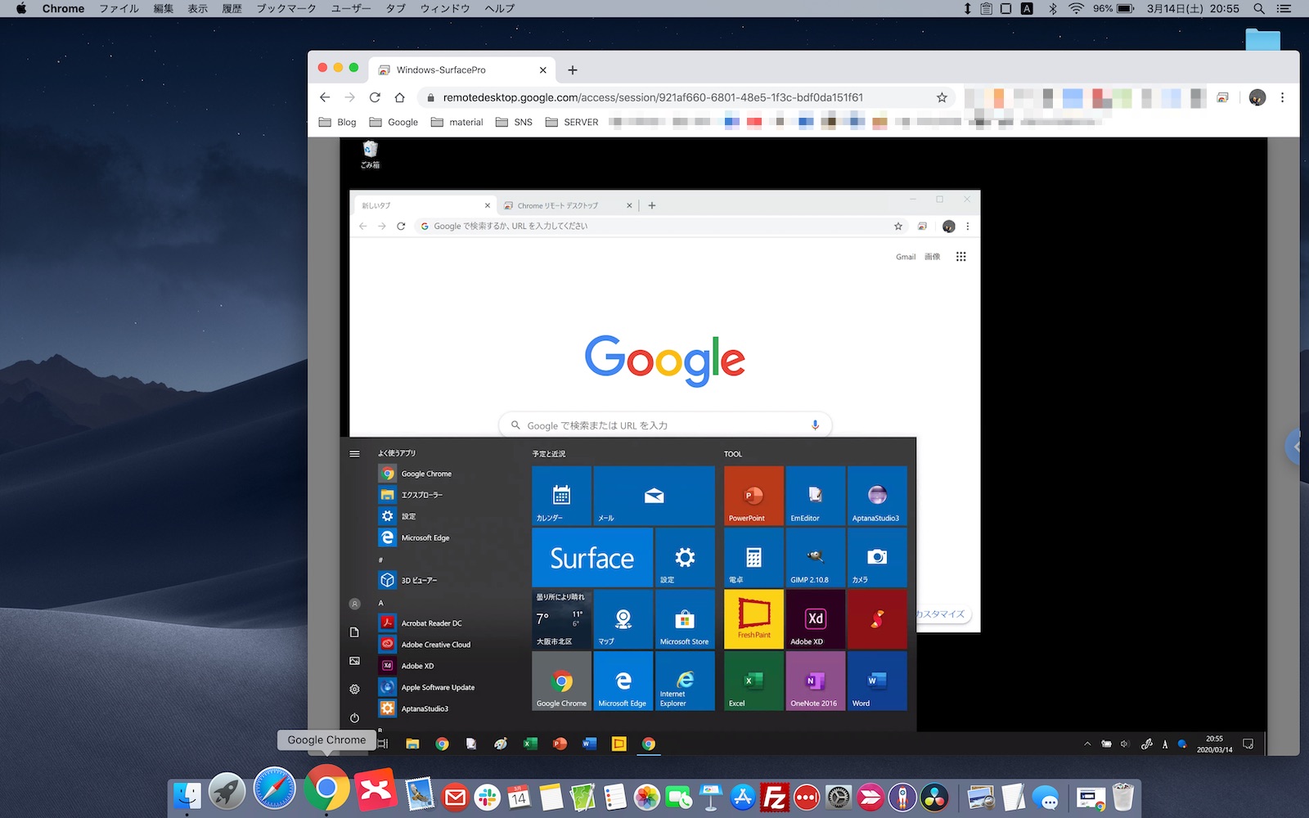This screenshot has height=818, width=1309.
Task: Open the ごみ箱 recycle bin on remote desktop
Action: coord(370,154)
